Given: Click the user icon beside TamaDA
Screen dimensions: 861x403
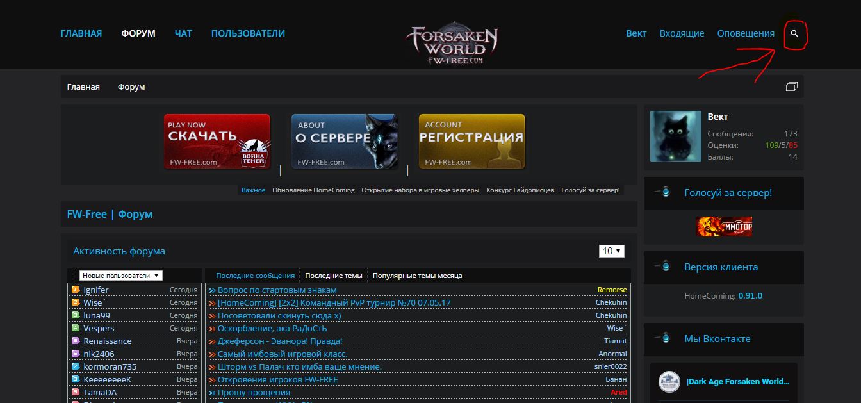Looking at the screenshot, I should (x=76, y=392).
